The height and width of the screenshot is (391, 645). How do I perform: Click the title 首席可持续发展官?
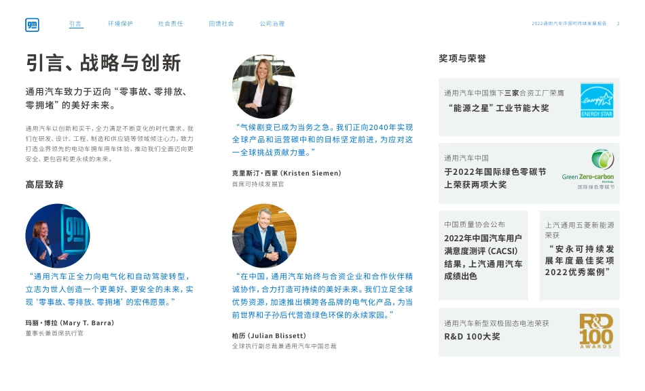(x=258, y=184)
